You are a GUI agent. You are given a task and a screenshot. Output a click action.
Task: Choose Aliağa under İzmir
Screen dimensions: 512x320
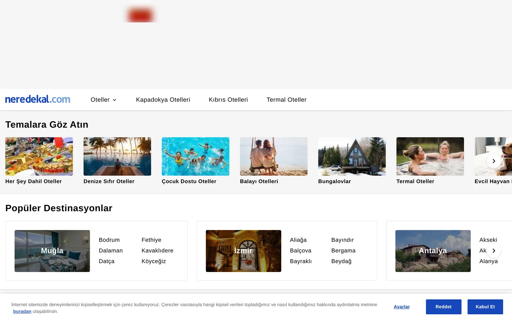point(298,240)
